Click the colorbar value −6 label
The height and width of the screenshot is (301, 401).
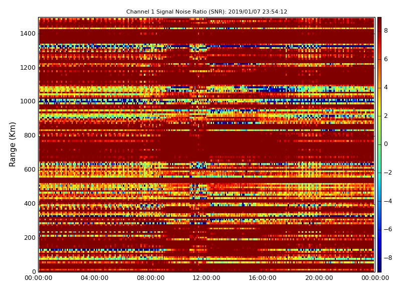click(x=388, y=229)
